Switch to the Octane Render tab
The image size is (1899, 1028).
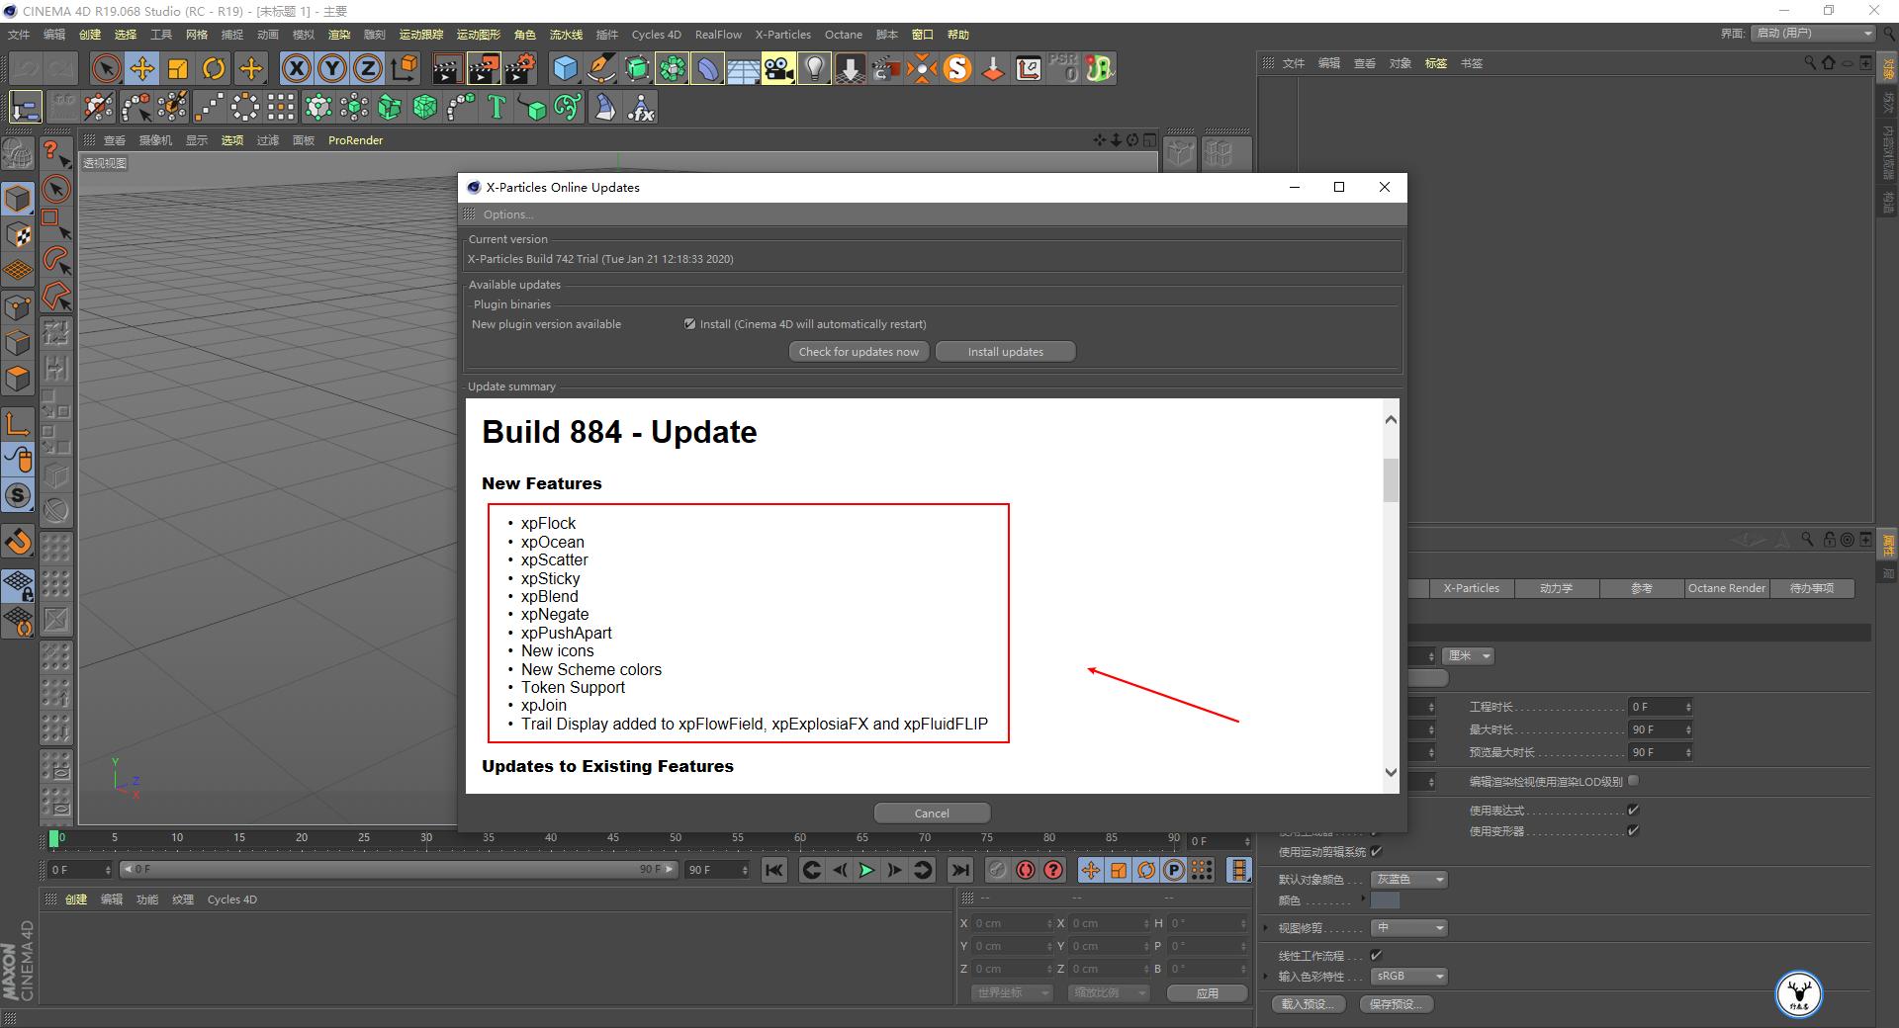(1726, 588)
